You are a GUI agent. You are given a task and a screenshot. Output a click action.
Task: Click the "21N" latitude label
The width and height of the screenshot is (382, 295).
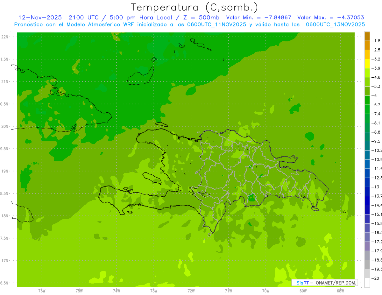[x=5, y=82]
